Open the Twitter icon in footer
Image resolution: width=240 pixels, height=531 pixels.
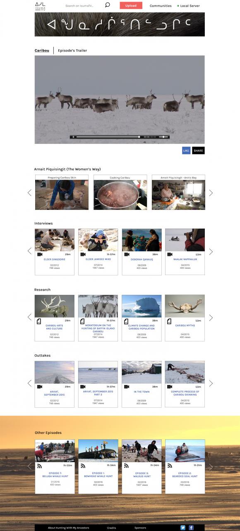coord(182,528)
